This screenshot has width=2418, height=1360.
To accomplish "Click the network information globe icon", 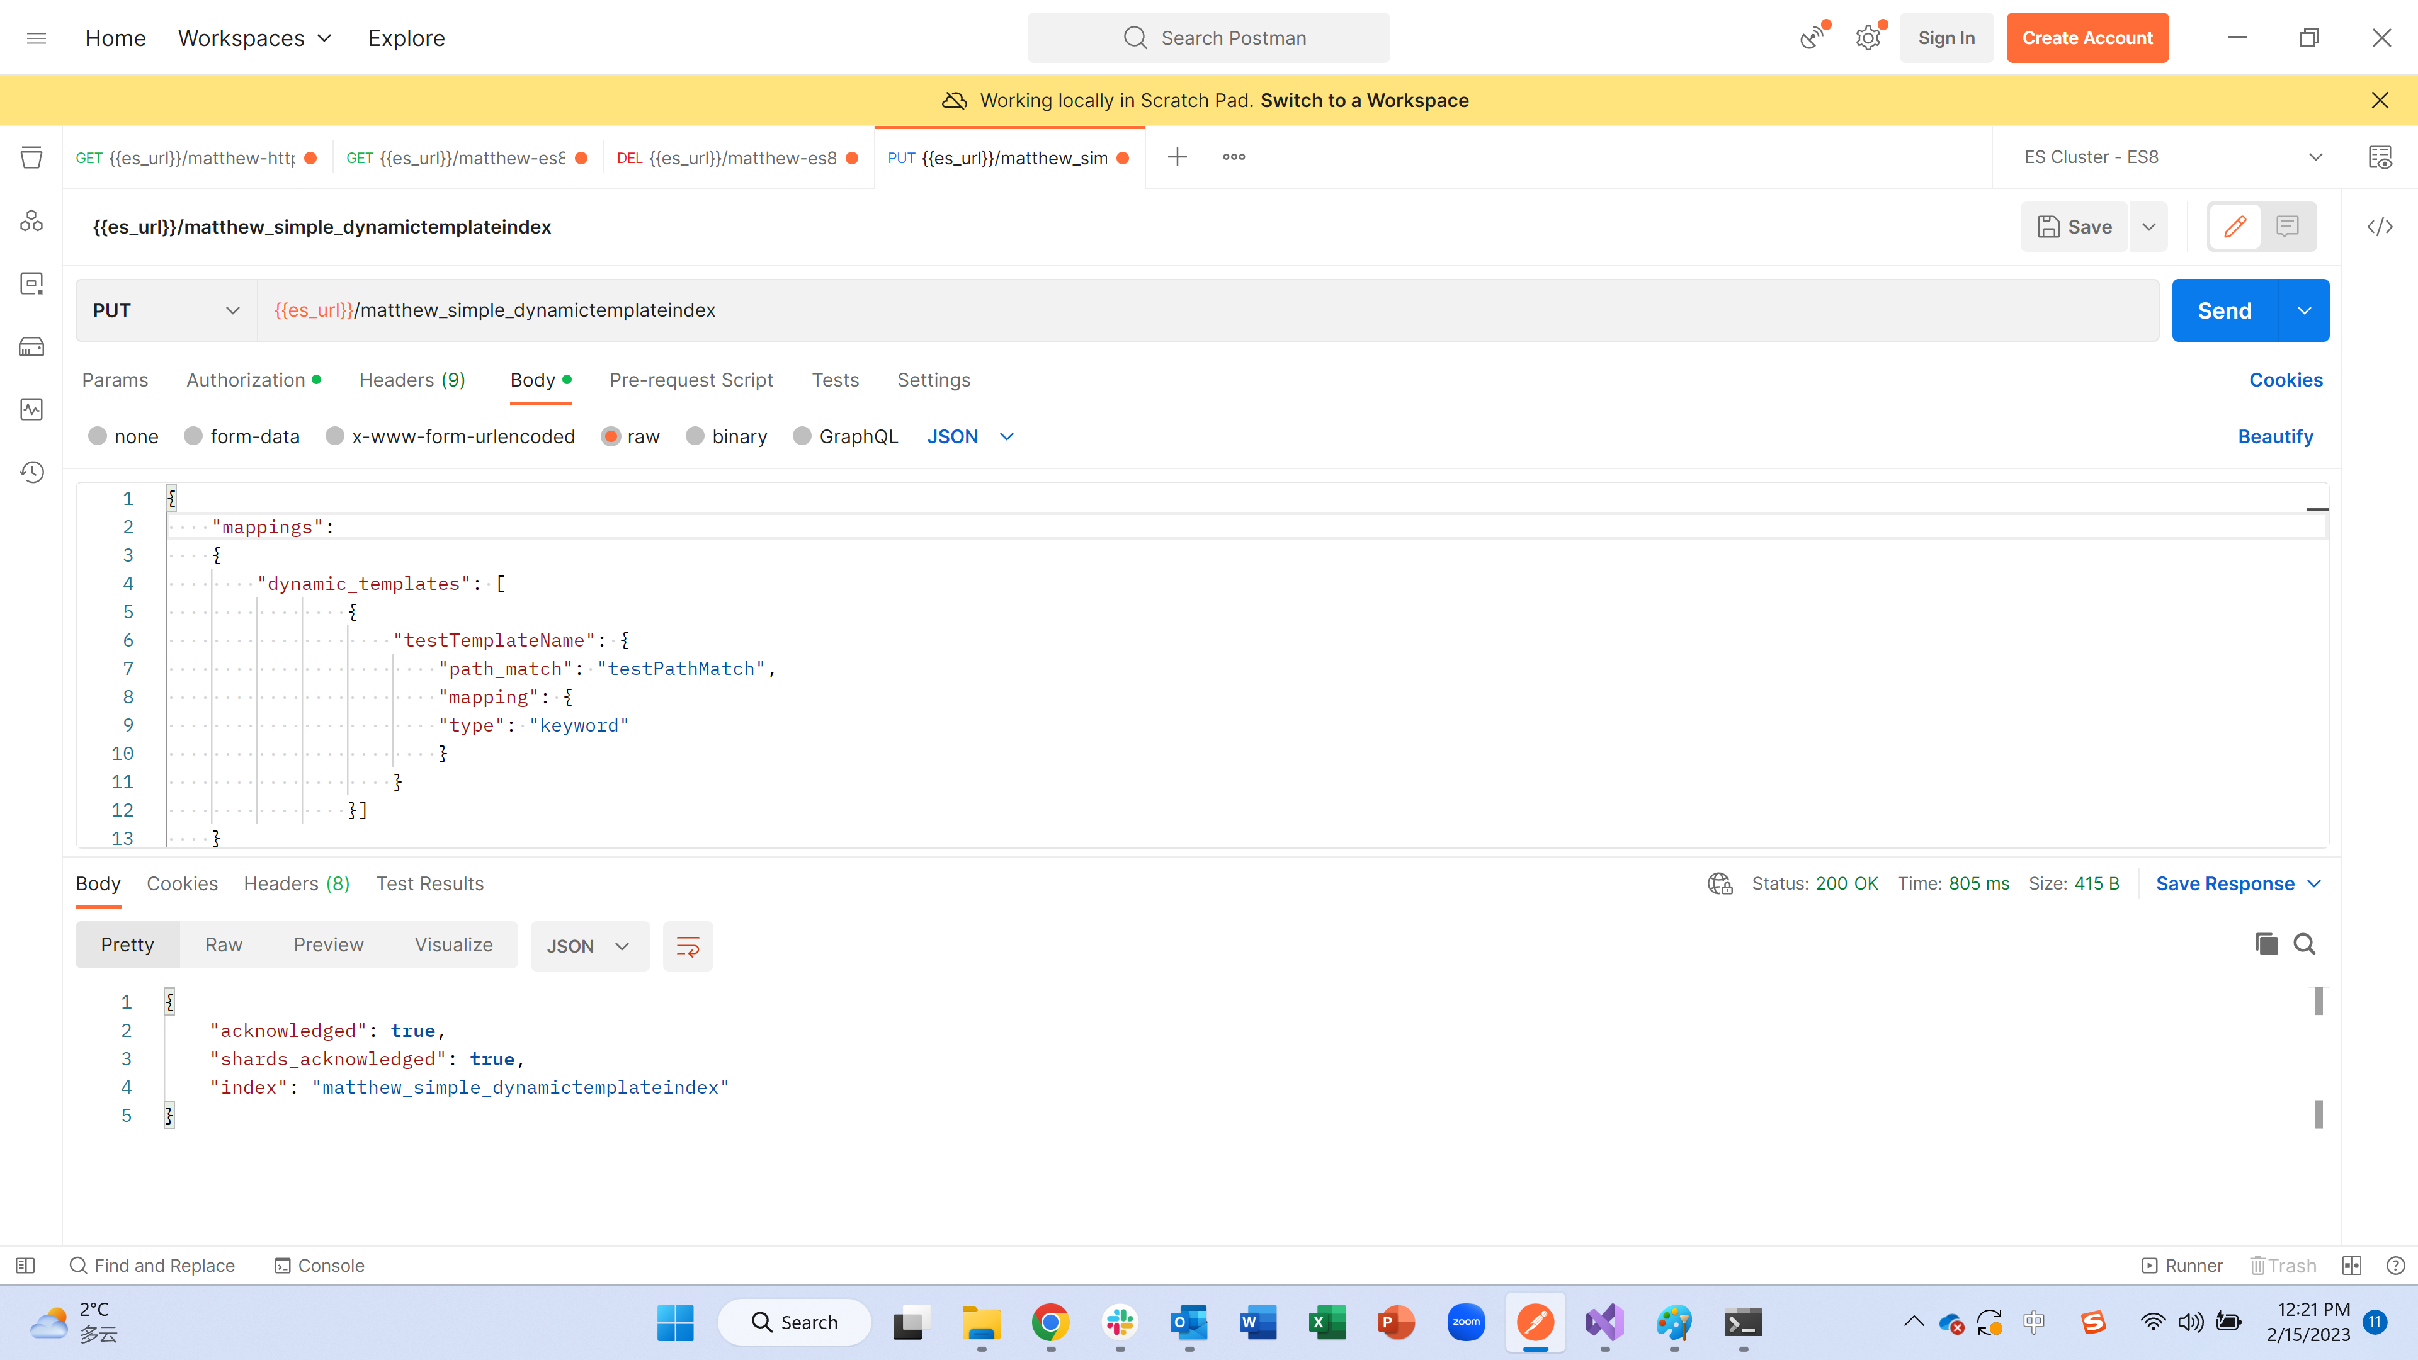I will point(1720,883).
